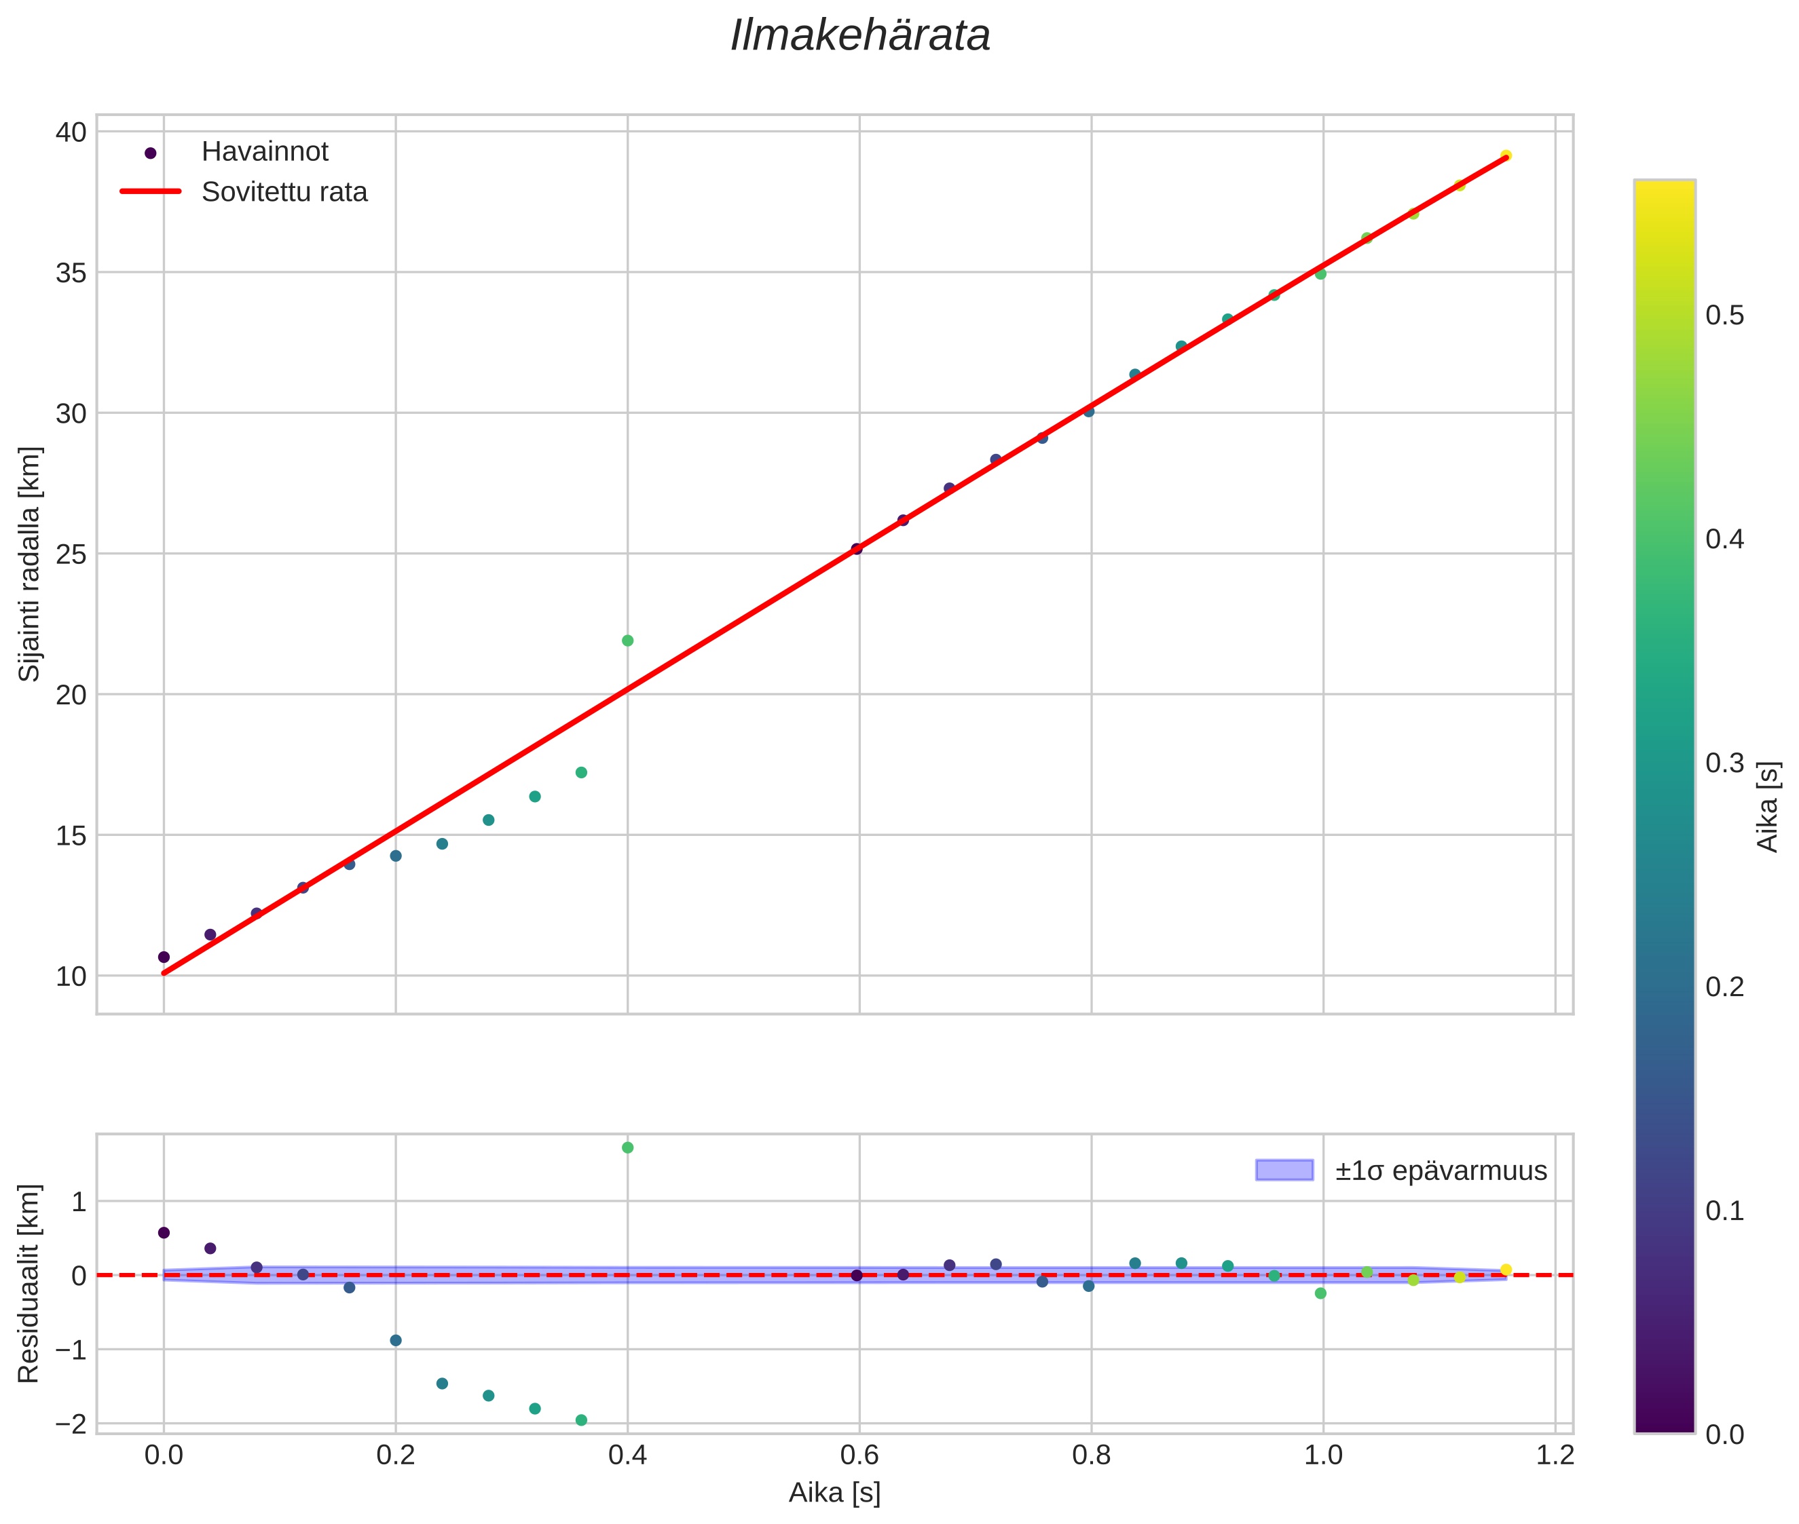
Task: Click the red Sovitettu rata legend line
Action: pyautogui.click(x=151, y=192)
